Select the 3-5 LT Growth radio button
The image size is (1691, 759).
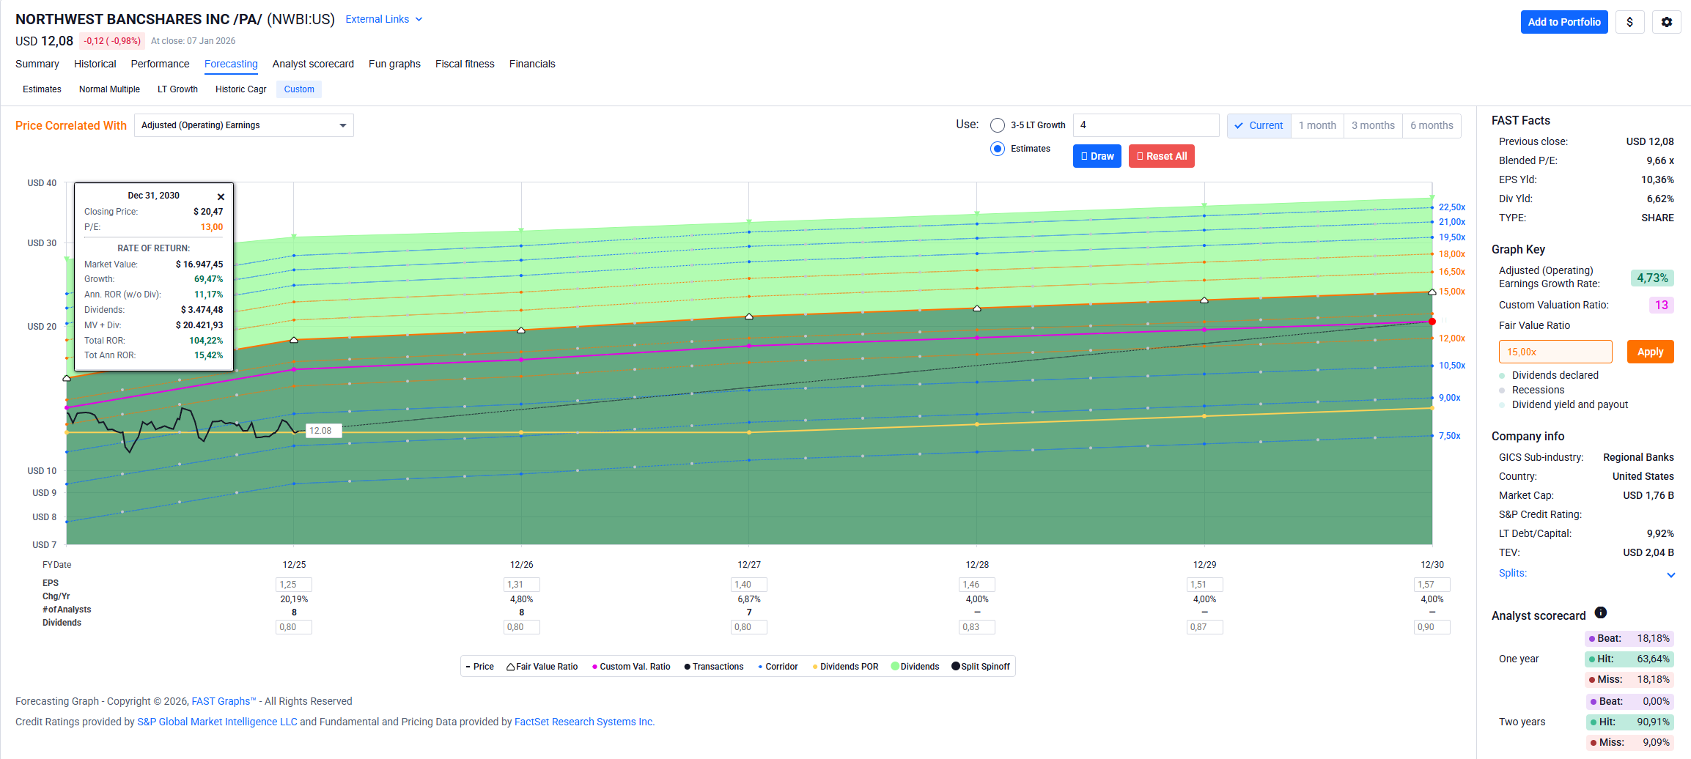pyautogui.click(x=997, y=125)
